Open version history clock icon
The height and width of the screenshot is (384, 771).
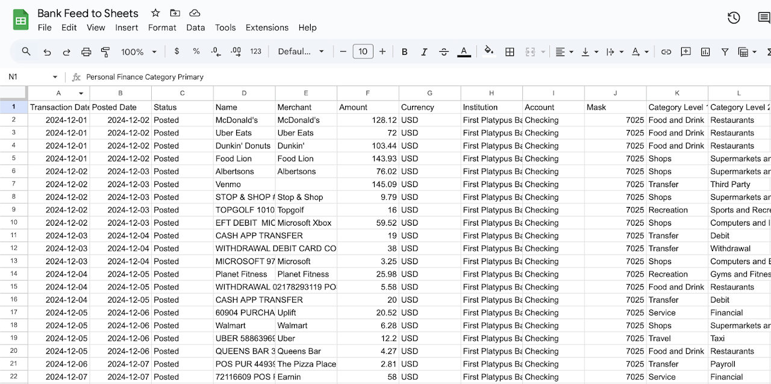[x=734, y=18]
